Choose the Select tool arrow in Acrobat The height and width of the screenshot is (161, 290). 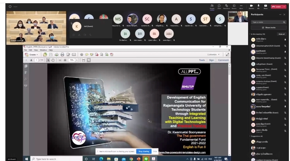[x=48, y=60]
